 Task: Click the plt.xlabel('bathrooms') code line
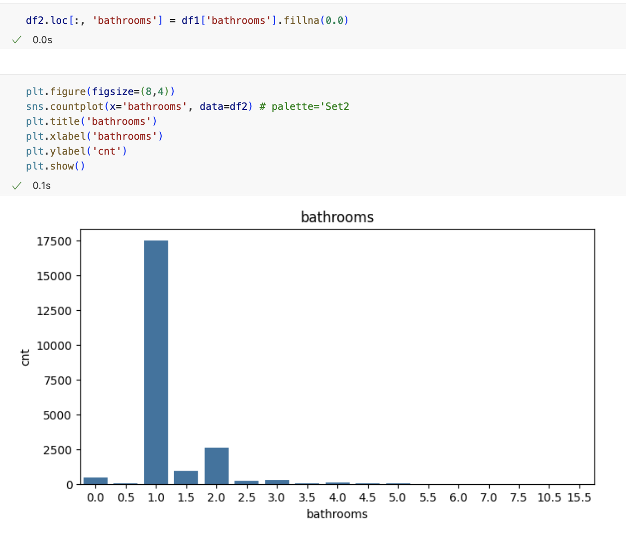coord(95,136)
